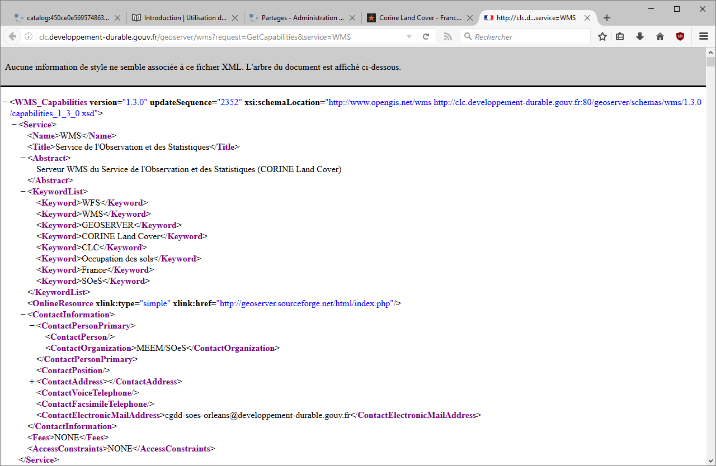Close the Corine Land Cover tab
The image size is (716, 466).
coord(470,18)
